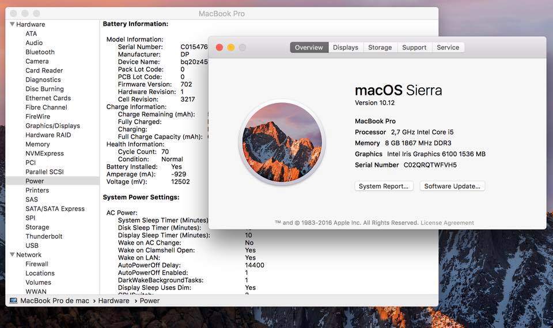Select FireWire in the sidebar
The height and width of the screenshot is (328, 553).
click(x=38, y=116)
